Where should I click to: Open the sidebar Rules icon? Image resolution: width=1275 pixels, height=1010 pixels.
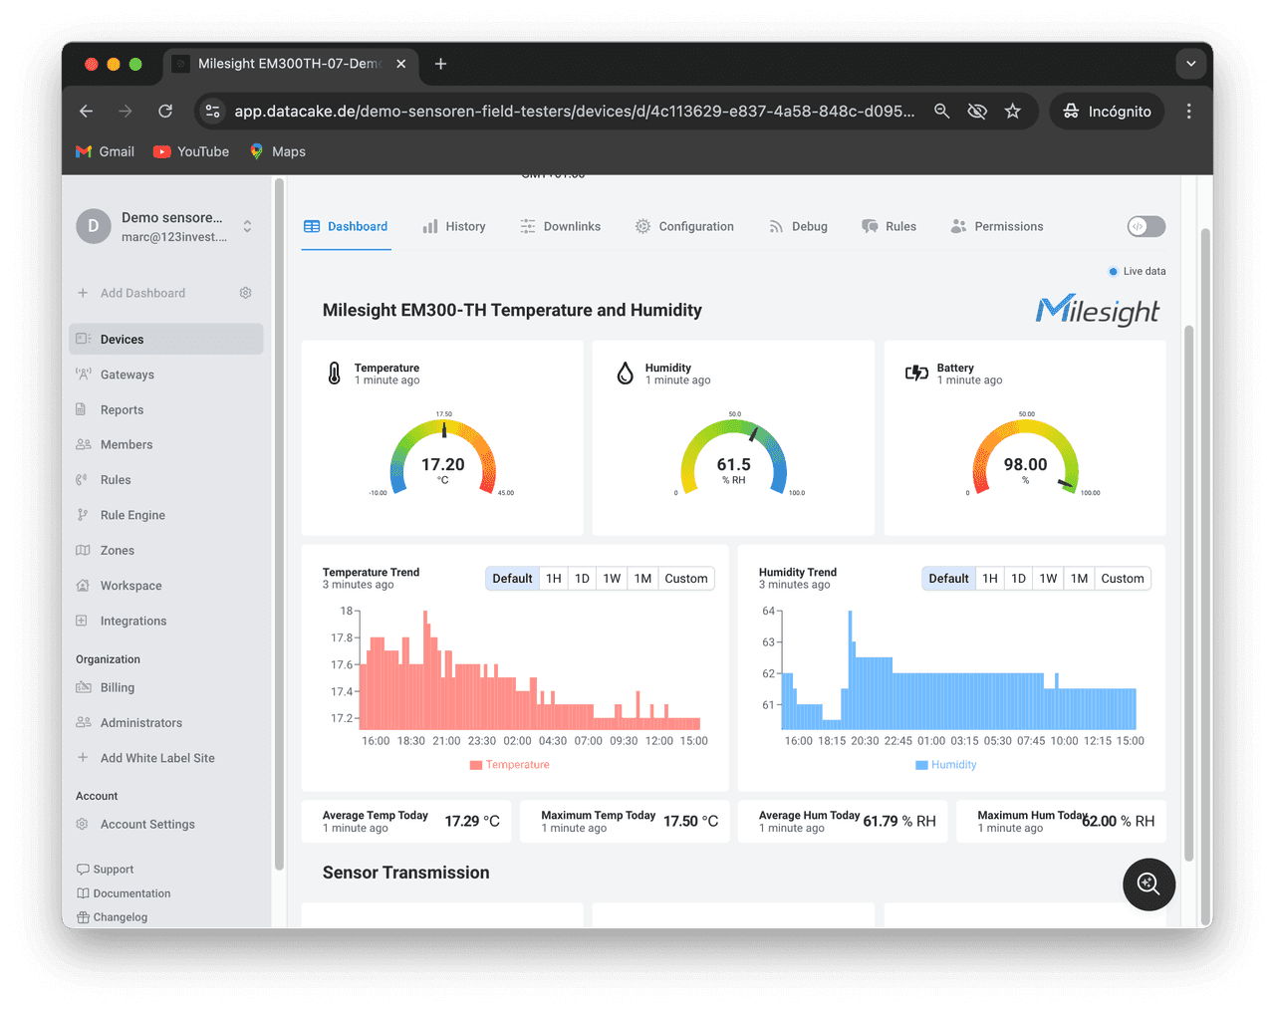pos(82,479)
